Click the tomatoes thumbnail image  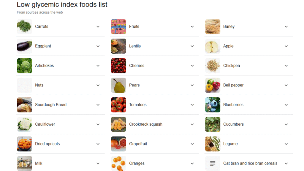pyautogui.click(x=118, y=105)
